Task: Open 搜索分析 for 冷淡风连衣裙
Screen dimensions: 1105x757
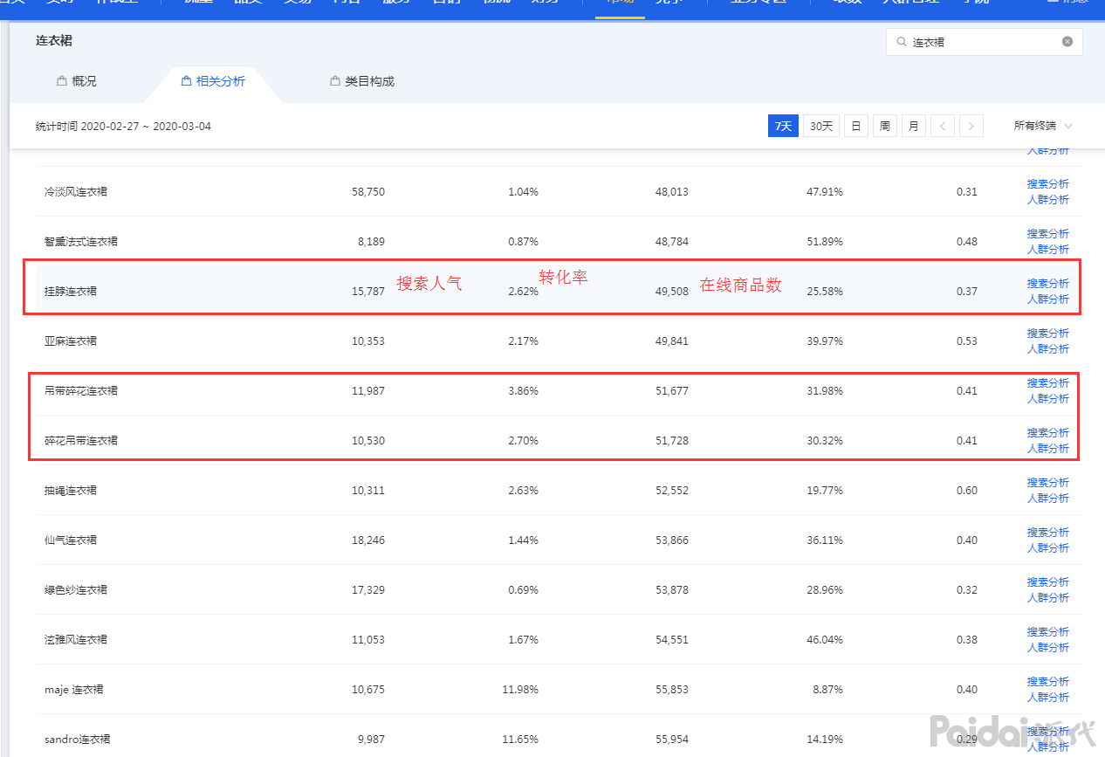Action: coord(1047,183)
